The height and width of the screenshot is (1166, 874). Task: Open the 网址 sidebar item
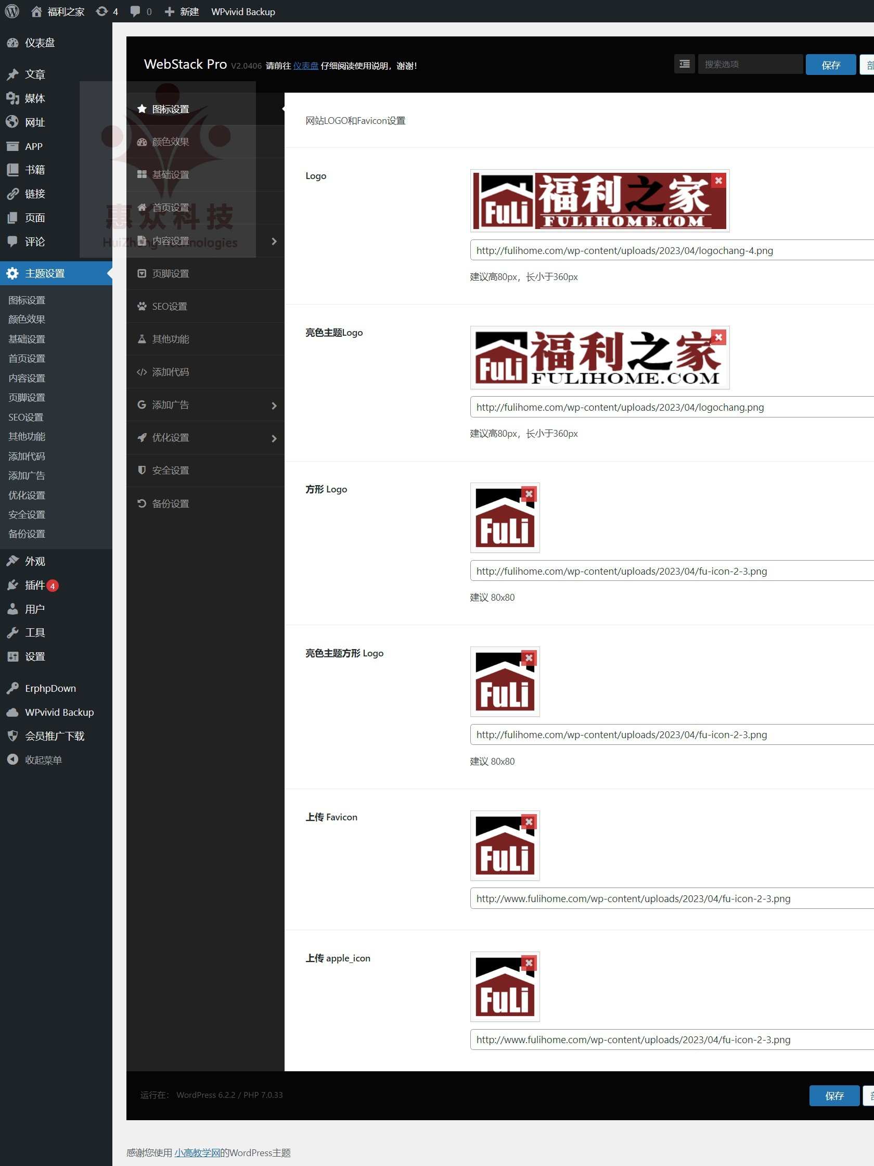pyautogui.click(x=56, y=122)
